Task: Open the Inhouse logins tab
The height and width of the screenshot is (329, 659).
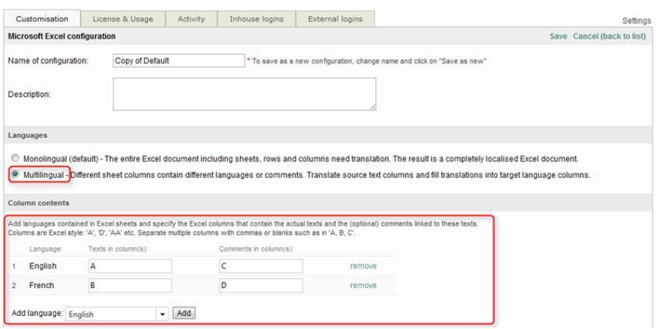Action: point(256,19)
